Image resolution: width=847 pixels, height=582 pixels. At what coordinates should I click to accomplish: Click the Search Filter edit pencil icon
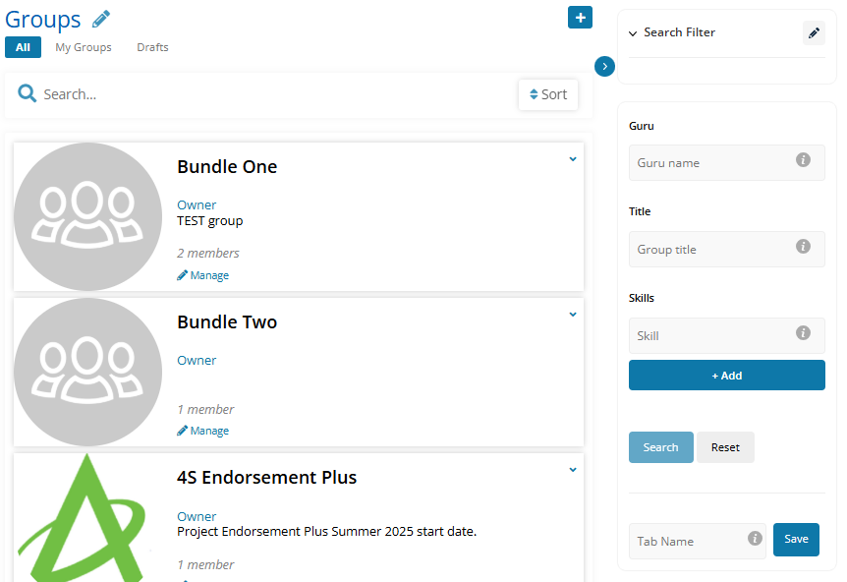(814, 33)
